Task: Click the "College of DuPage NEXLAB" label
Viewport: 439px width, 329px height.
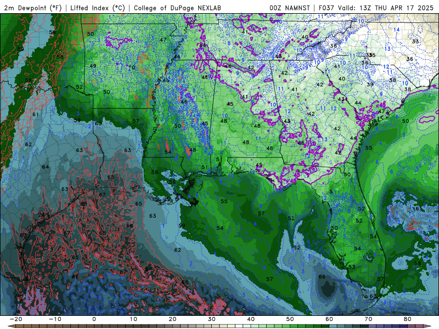Action: point(177,8)
